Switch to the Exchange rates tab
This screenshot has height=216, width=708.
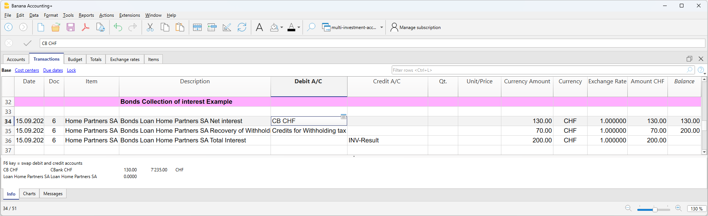pos(125,59)
